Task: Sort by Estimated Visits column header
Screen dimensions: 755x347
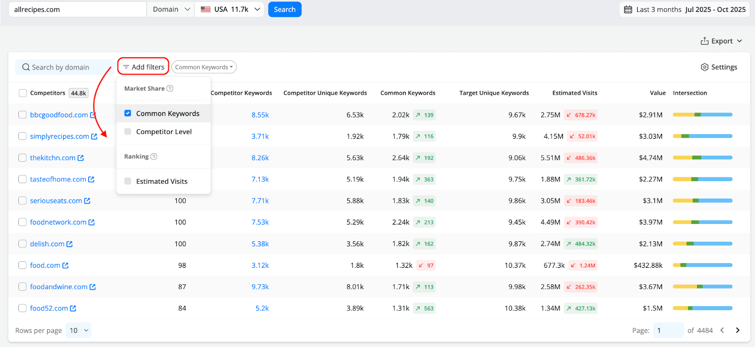Action: coord(575,93)
